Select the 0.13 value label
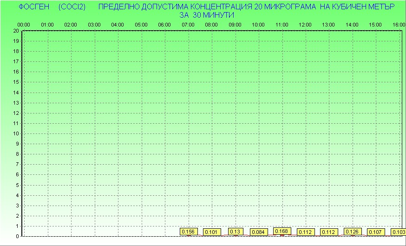 236,232
